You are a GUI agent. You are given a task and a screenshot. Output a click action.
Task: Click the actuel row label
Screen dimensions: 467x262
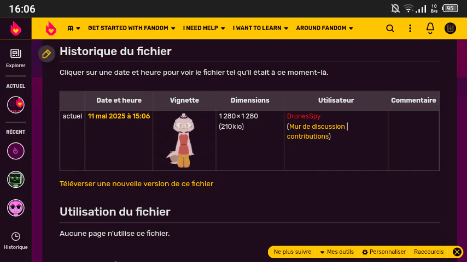pos(72,116)
